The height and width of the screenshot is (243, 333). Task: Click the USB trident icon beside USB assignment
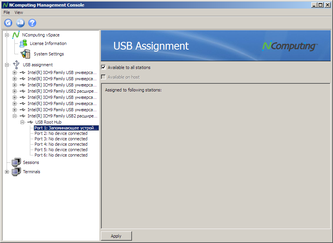click(16, 65)
